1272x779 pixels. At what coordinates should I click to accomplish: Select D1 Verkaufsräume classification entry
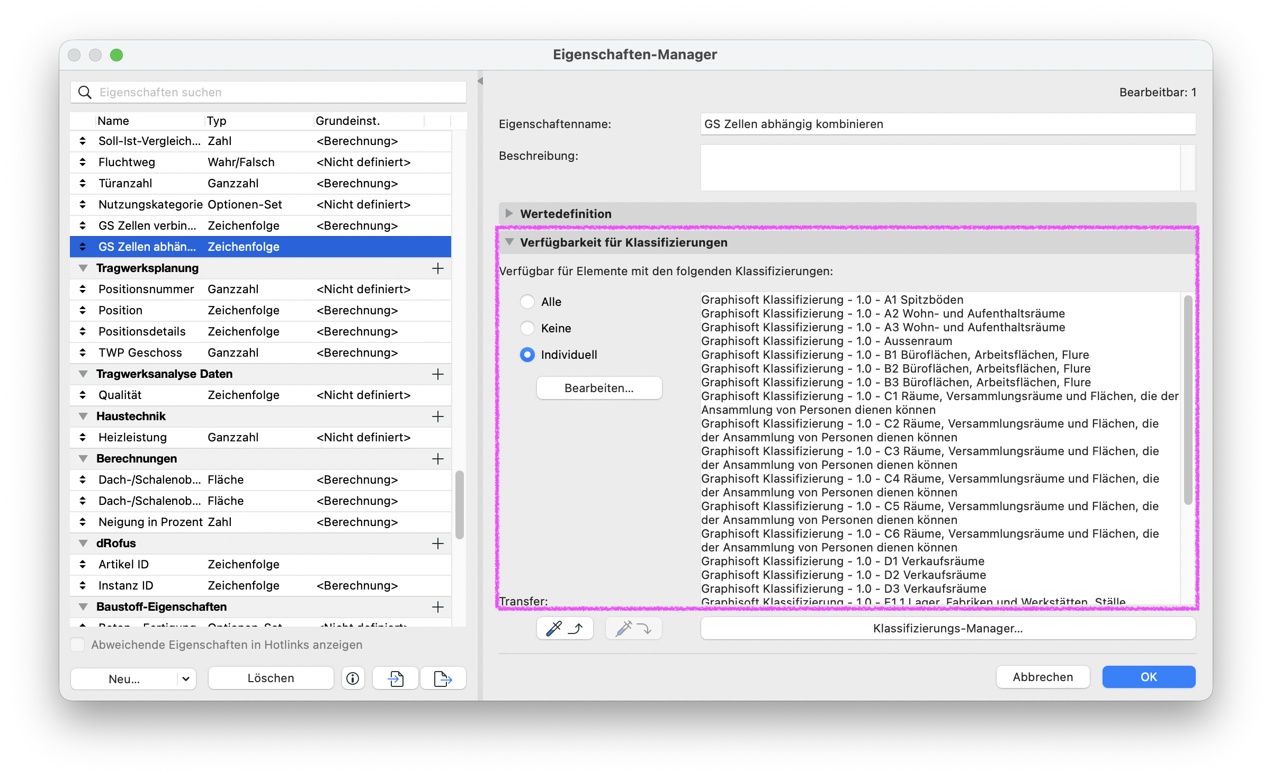[x=843, y=561]
